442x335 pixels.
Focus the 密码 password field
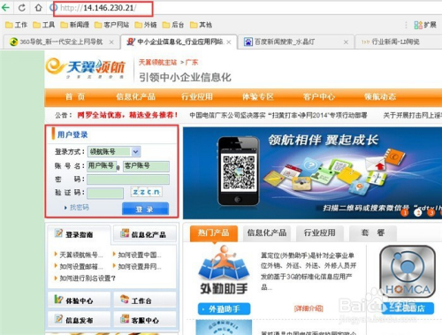(128, 179)
